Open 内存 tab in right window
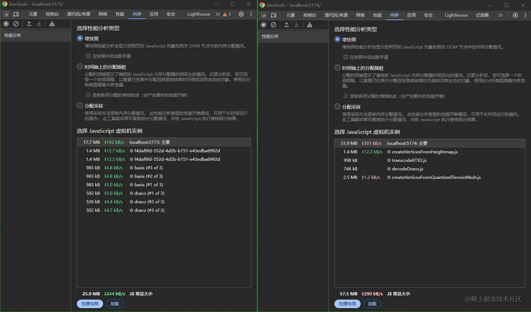The width and height of the screenshot is (531, 312). click(394, 15)
